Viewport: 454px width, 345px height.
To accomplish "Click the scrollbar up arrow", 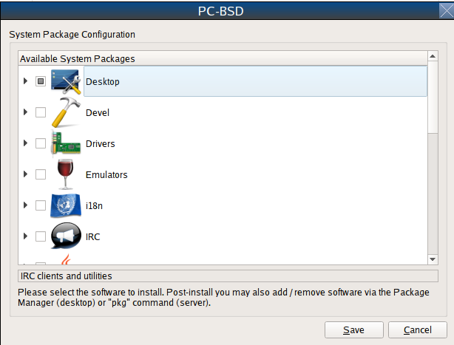I will click(x=433, y=56).
